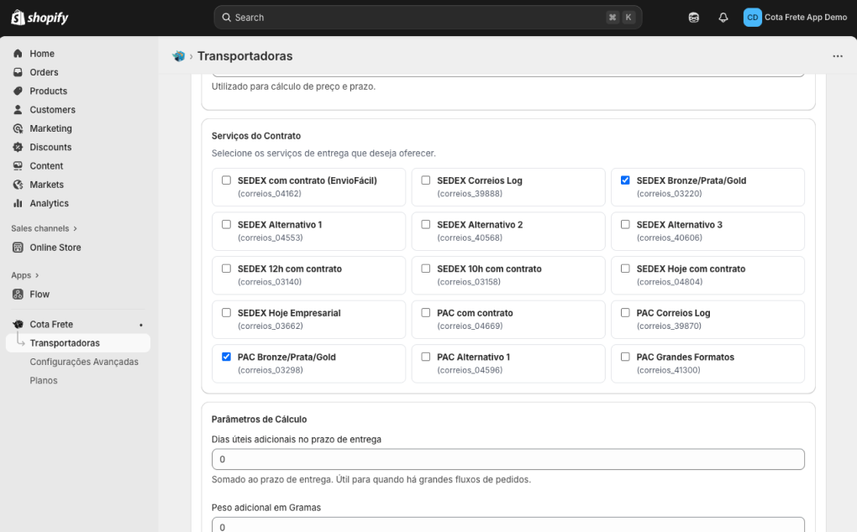This screenshot has height=532, width=857.
Task: Click the Shopify logo in top bar
Action: [39, 18]
